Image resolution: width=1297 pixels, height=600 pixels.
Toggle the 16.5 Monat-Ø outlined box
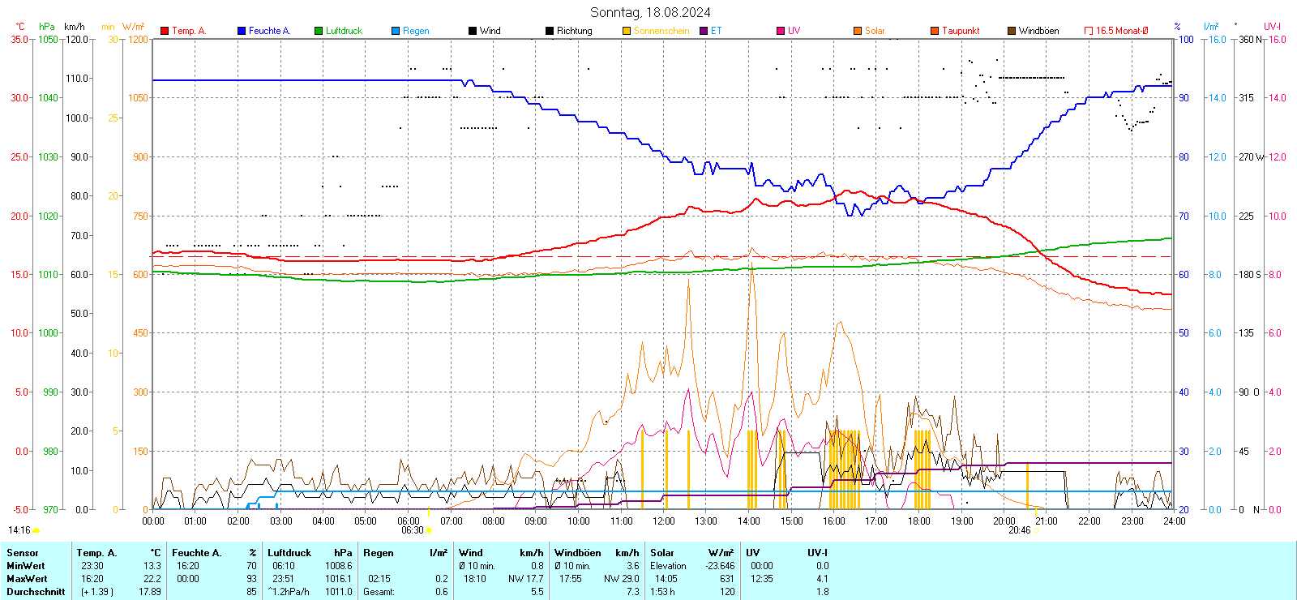pos(1089,31)
